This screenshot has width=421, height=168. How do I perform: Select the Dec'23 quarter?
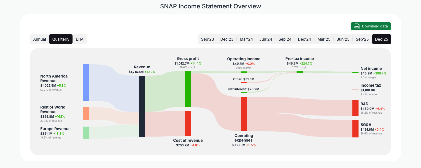pos(227,39)
